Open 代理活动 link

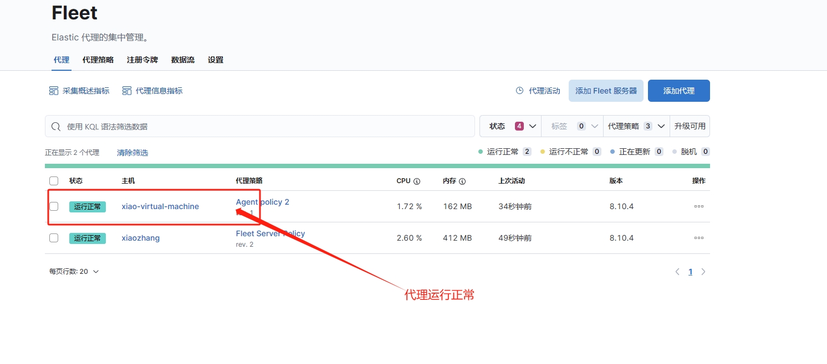pos(544,91)
